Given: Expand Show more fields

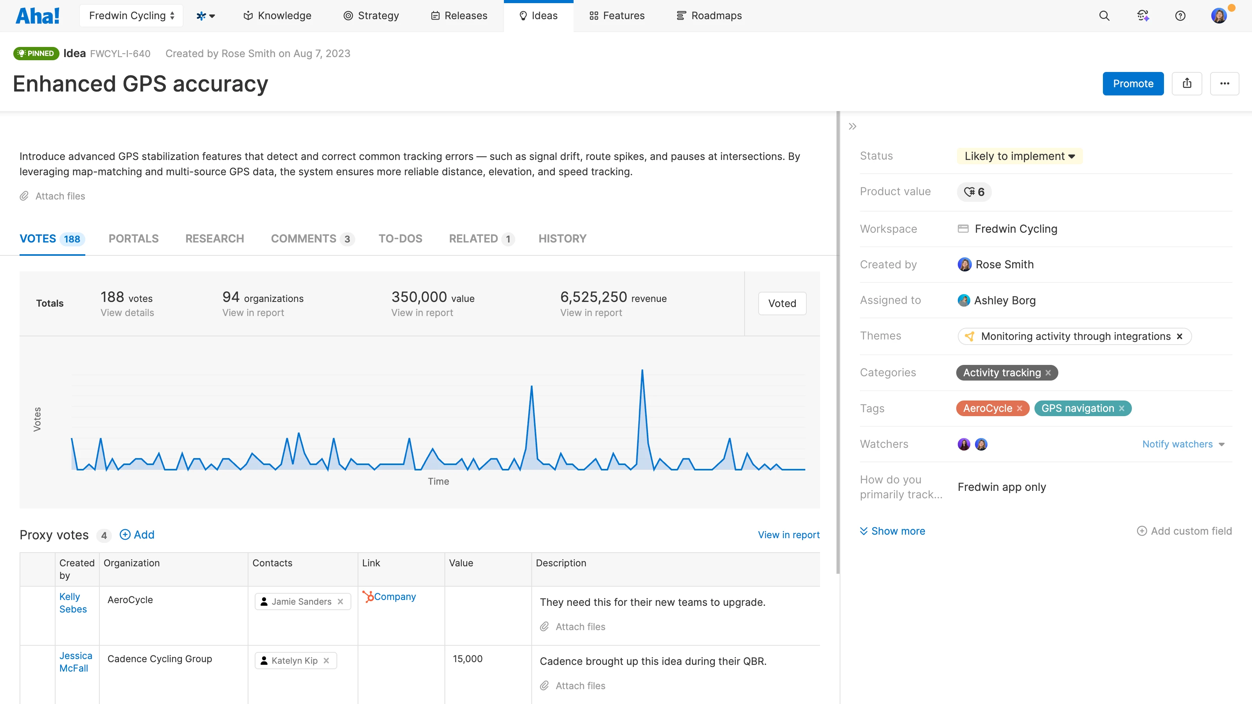Looking at the screenshot, I should point(892,531).
